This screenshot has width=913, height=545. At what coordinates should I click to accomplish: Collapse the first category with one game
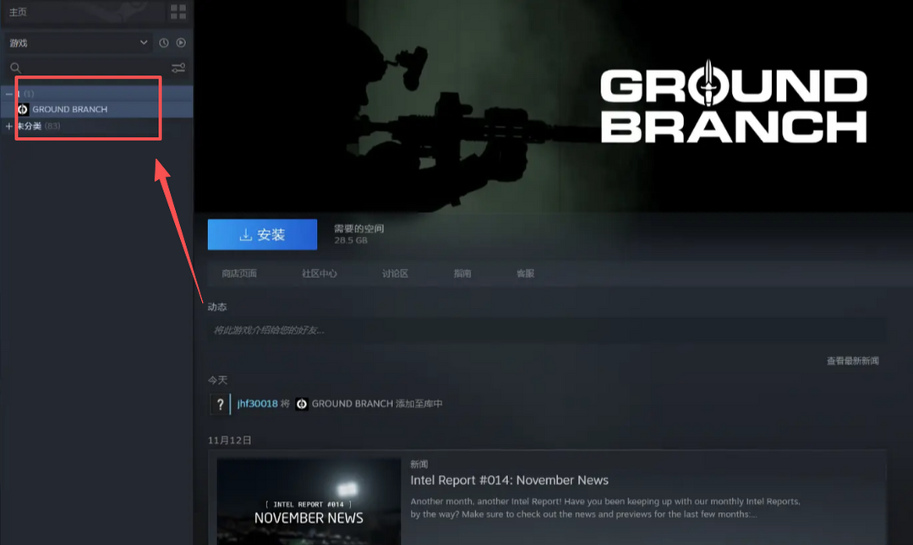coord(9,94)
